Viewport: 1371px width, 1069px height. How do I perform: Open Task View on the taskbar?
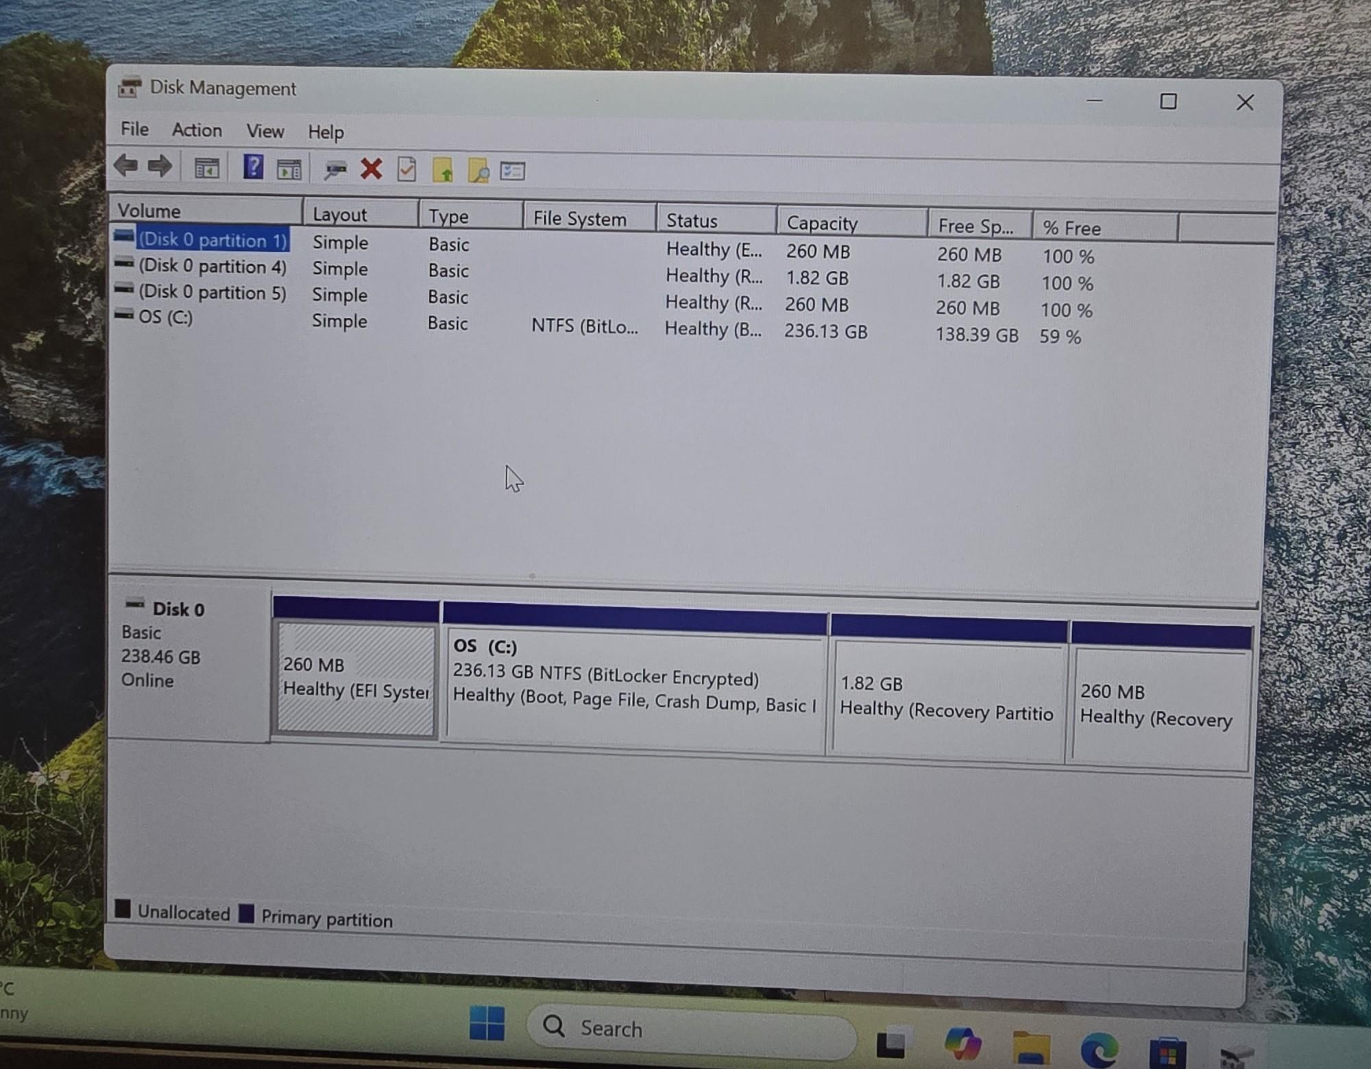[x=892, y=1043]
